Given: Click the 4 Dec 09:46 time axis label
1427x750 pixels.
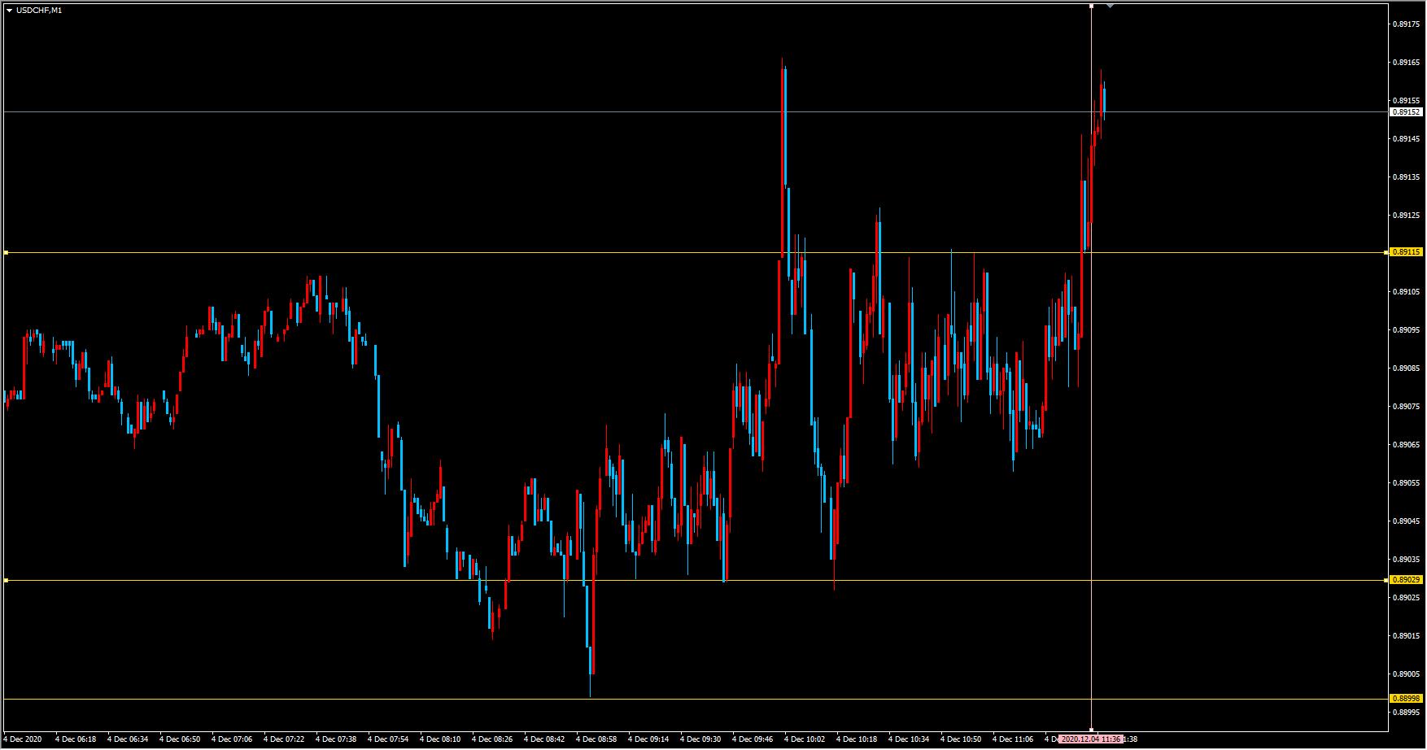Looking at the screenshot, I should (x=753, y=739).
